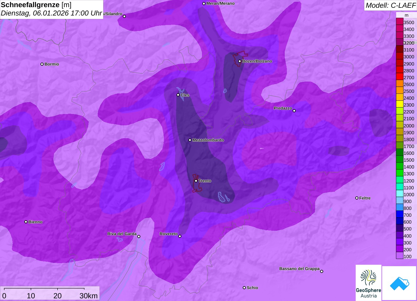Select the Mezzolombardo marker dot
The width and height of the screenshot is (417, 301).
click(x=190, y=140)
